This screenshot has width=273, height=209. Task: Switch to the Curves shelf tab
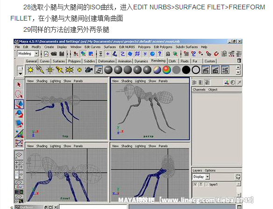click(45, 61)
